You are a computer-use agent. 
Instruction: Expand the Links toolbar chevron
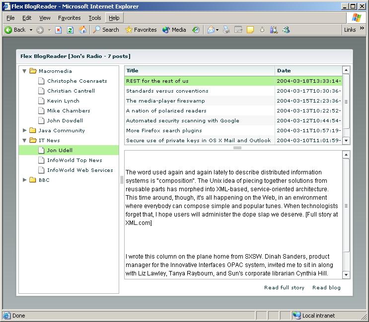point(362,28)
